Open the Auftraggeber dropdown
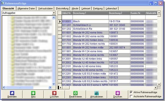The width and height of the screenshot is (165, 101). tap(54, 13)
